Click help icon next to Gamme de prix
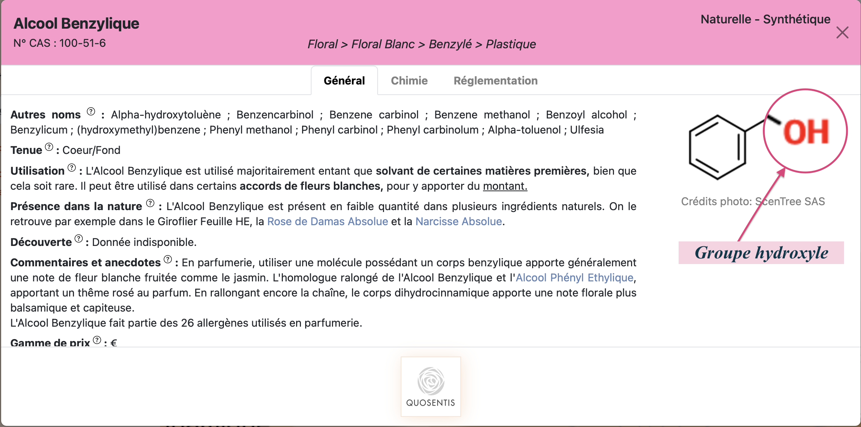Image resolution: width=861 pixels, height=427 pixels. pos(97,340)
